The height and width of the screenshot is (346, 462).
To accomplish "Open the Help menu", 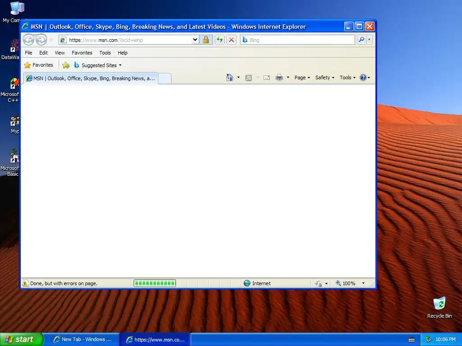I will point(123,53).
